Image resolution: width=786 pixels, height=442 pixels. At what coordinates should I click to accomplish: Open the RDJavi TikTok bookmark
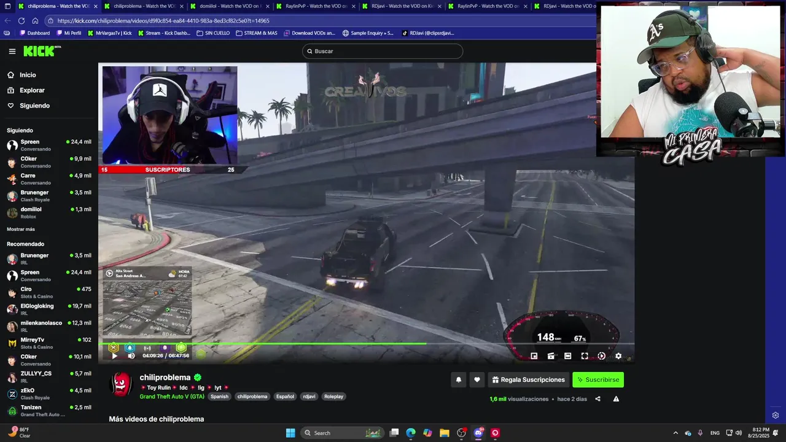pyautogui.click(x=428, y=33)
